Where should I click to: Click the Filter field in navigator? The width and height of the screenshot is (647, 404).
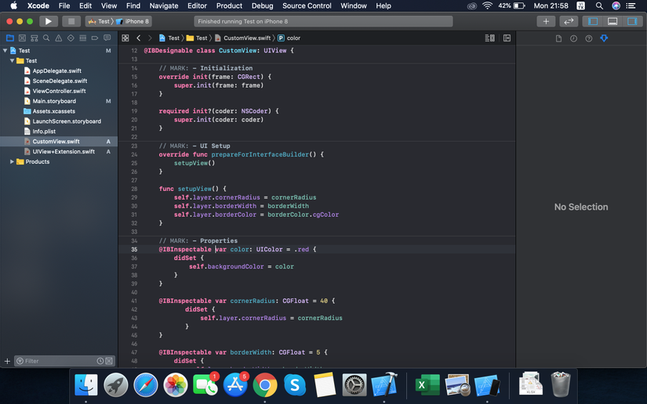(x=55, y=361)
